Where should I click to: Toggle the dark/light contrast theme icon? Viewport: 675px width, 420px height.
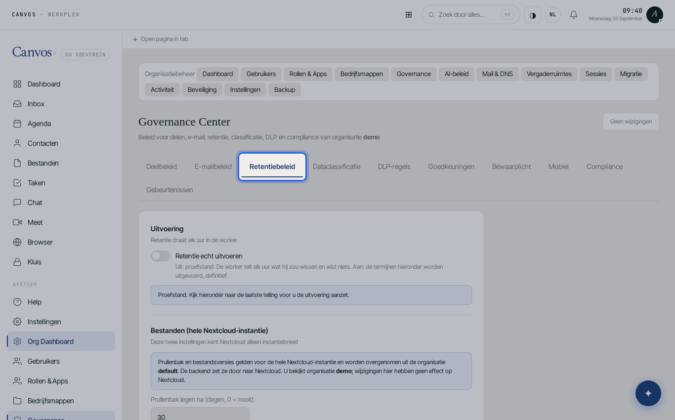(x=533, y=15)
